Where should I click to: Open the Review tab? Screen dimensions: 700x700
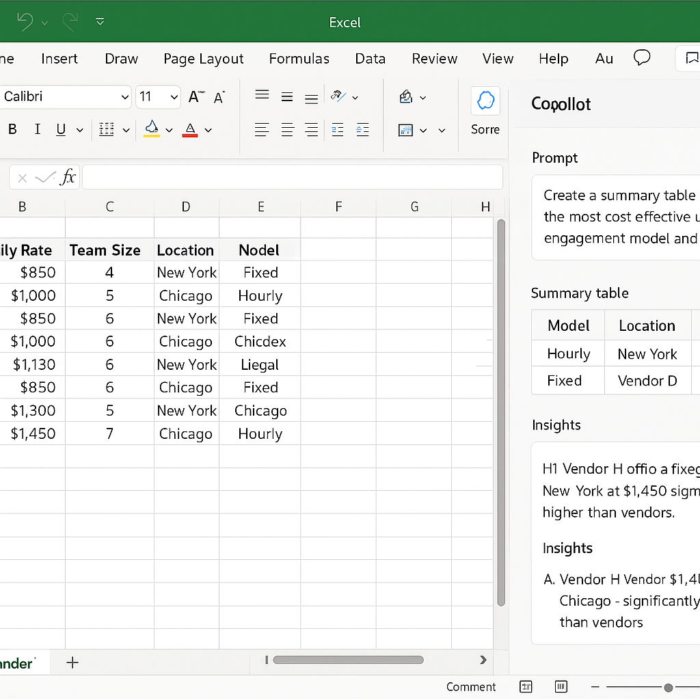click(x=434, y=59)
